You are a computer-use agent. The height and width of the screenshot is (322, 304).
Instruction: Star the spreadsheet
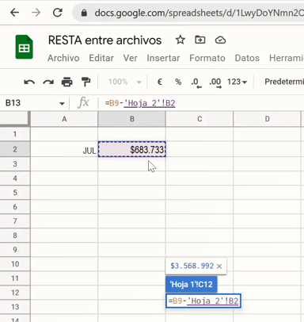(x=180, y=40)
